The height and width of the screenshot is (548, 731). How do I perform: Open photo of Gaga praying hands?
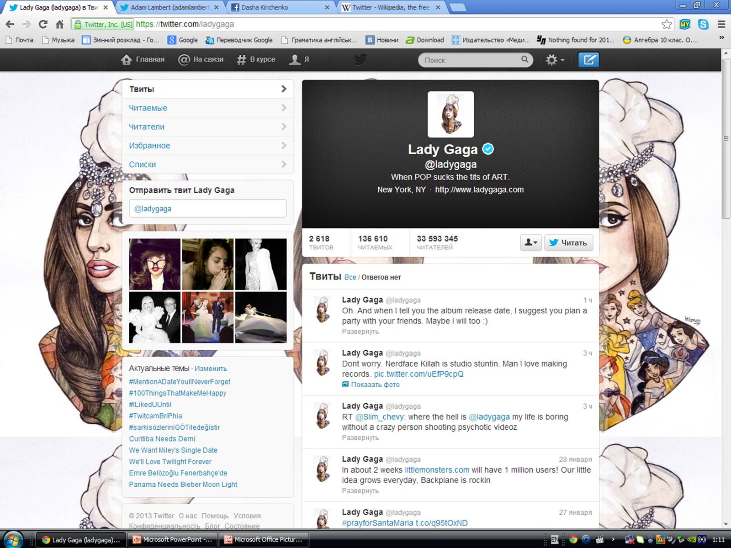coord(208,264)
